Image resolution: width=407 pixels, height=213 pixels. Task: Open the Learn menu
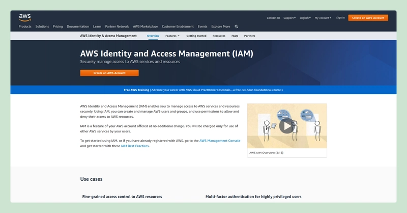(x=97, y=26)
